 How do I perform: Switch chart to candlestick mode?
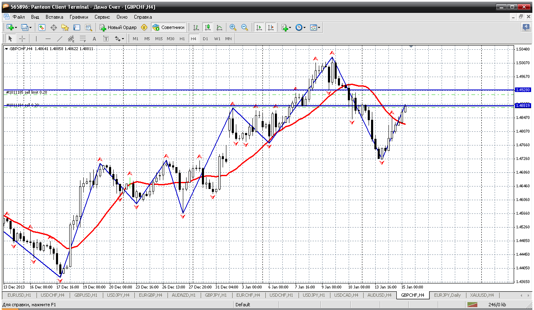208,27
